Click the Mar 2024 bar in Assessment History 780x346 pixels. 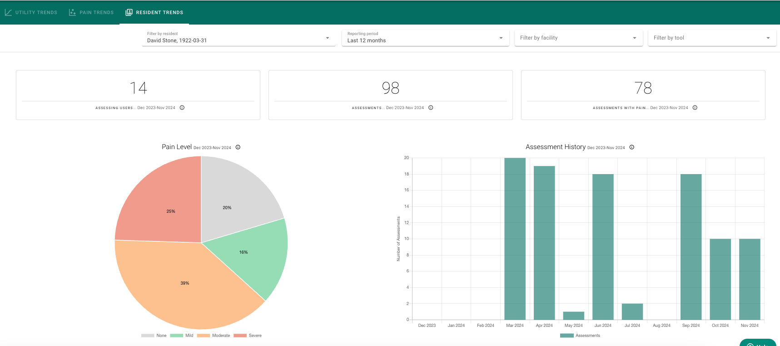515,239
